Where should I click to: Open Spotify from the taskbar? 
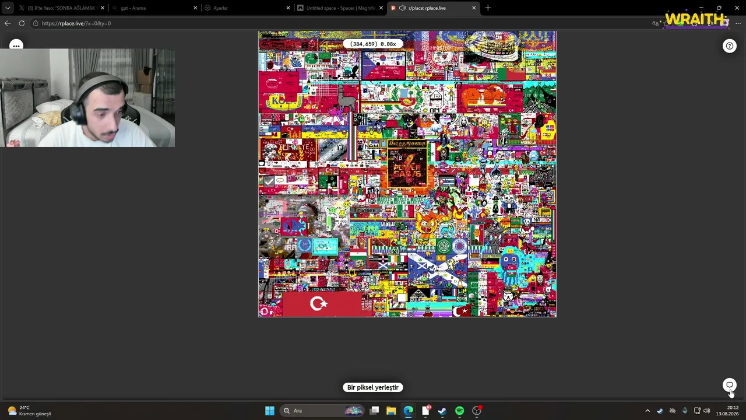tap(459, 411)
